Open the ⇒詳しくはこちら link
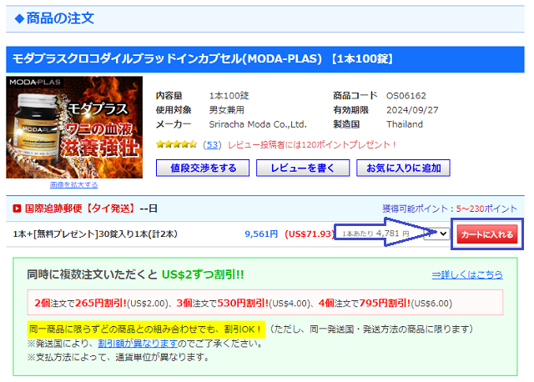The width and height of the screenshot is (534, 382). [467, 274]
